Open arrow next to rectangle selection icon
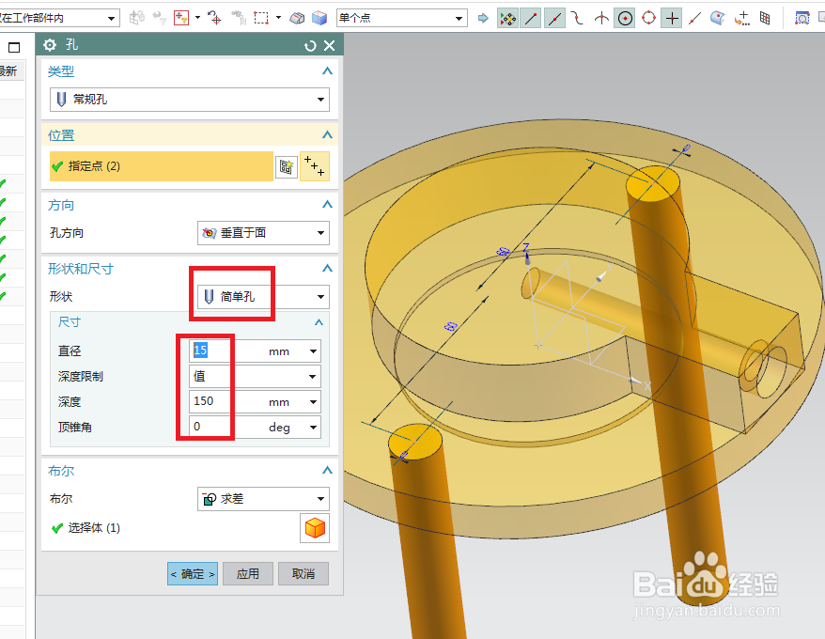The image size is (825, 639). click(278, 17)
